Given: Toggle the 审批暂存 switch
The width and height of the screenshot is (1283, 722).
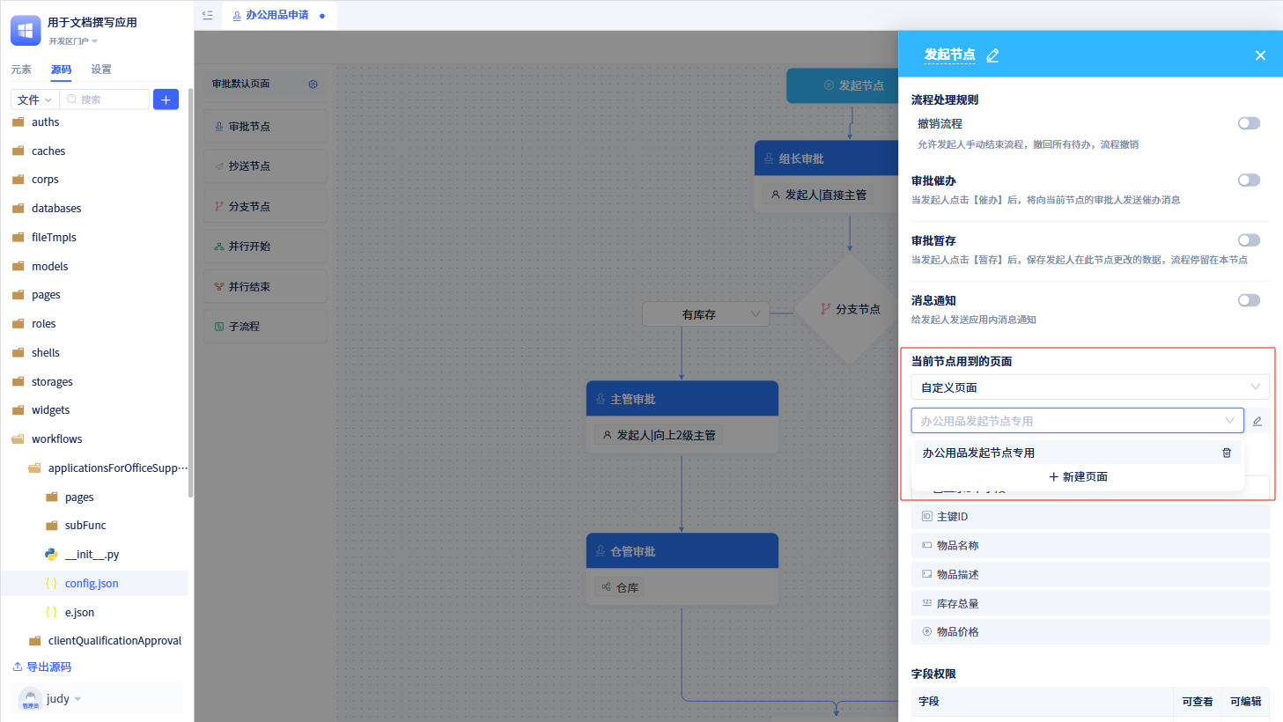Looking at the screenshot, I should coord(1249,240).
